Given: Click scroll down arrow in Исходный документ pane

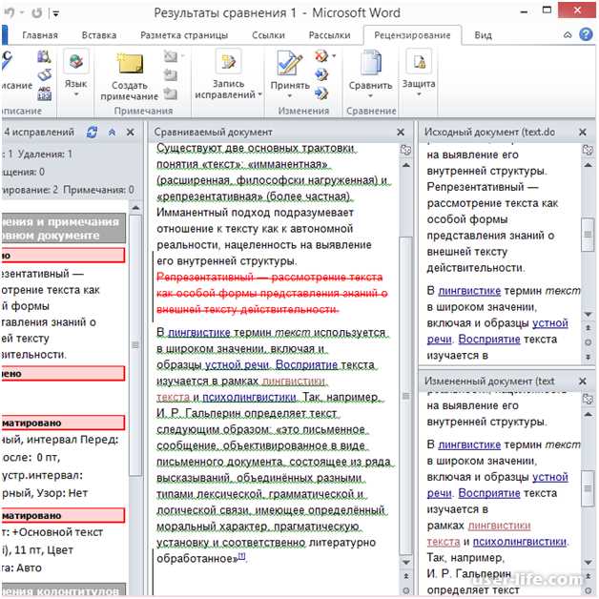Looking at the screenshot, I should (589, 315).
